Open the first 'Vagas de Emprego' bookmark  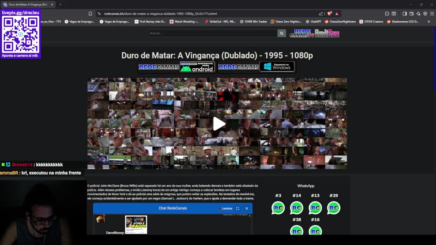tap(79, 21)
